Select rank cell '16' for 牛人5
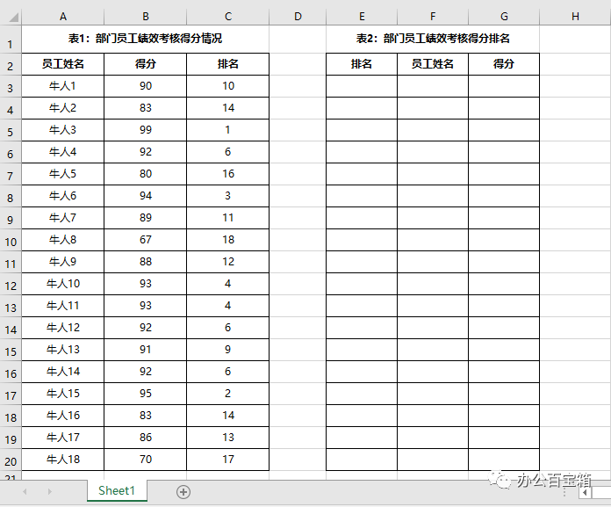The height and width of the screenshot is (507, 611). click(228, 174)
